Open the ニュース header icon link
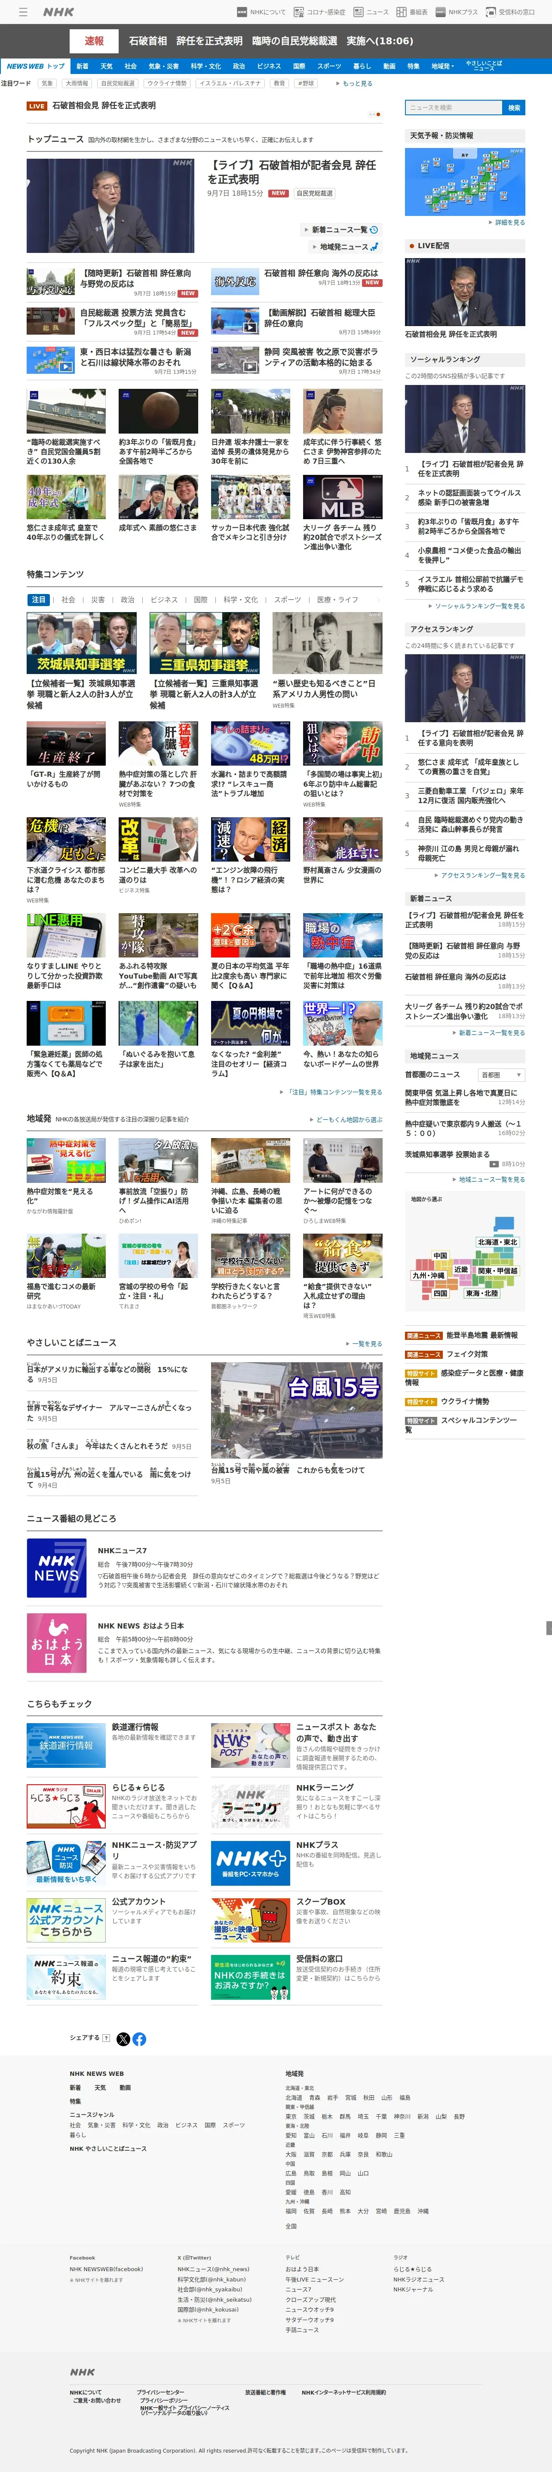Viewport: 552px width, 2472px height. click(x=372, y=12)
